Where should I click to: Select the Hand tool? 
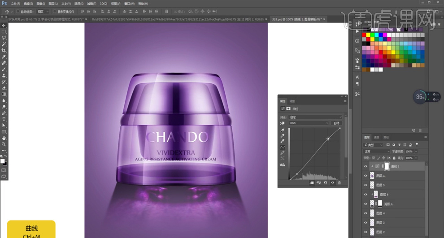(x=4, y=138)
